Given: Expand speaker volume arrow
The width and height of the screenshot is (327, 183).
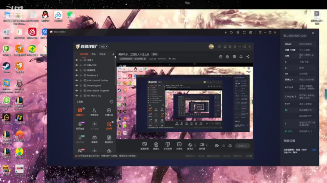Looking at the screenshot, I should click(x=207, y=145).
